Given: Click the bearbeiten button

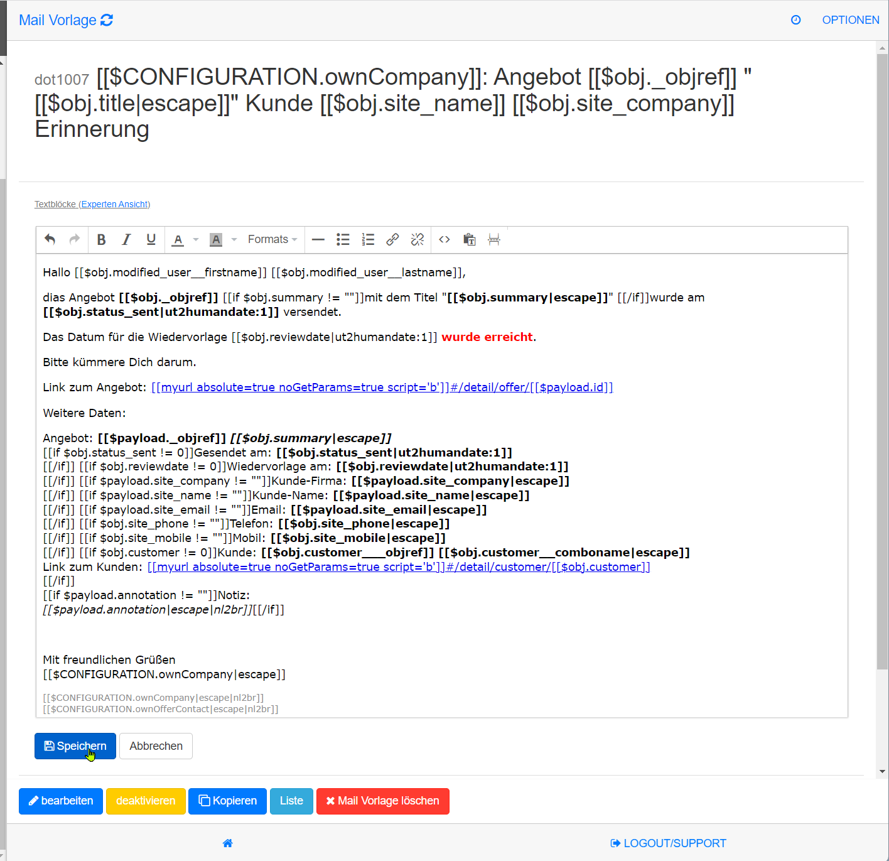Looking at the screenshot, I should tap(61, 801).
